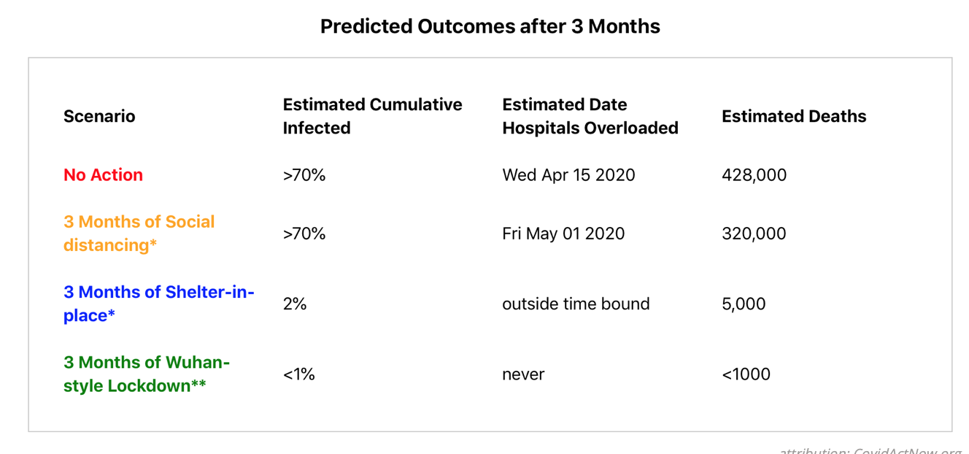Click the 'never' hospitals overloaded cell
The height and width of the screenshot is (454, 969).
(x=523, y=374)
